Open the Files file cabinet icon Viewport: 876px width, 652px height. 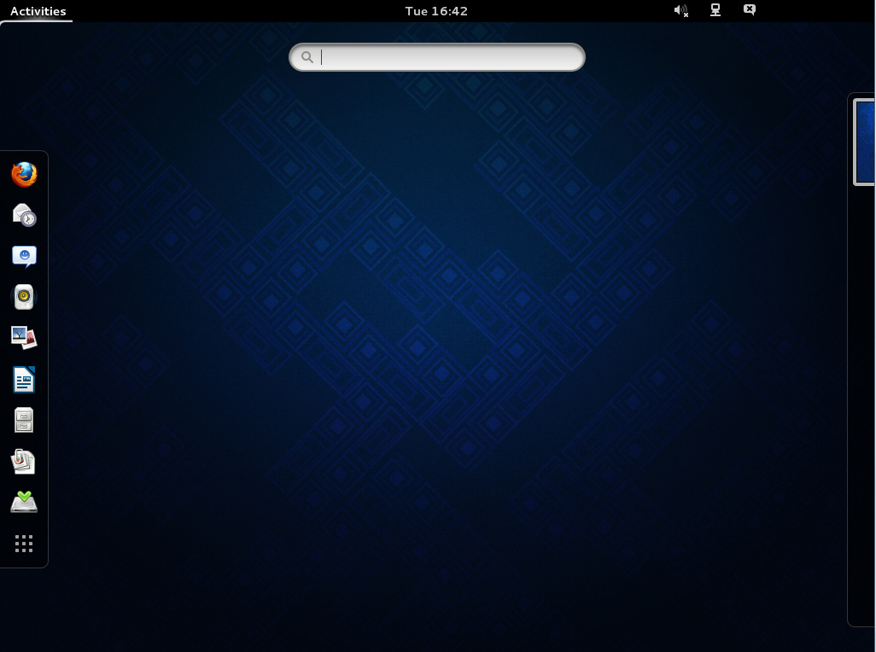(24, 421)
